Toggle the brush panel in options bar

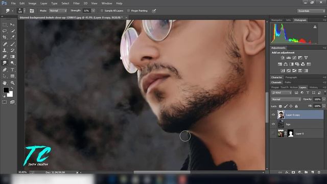(x=32, y=11)
